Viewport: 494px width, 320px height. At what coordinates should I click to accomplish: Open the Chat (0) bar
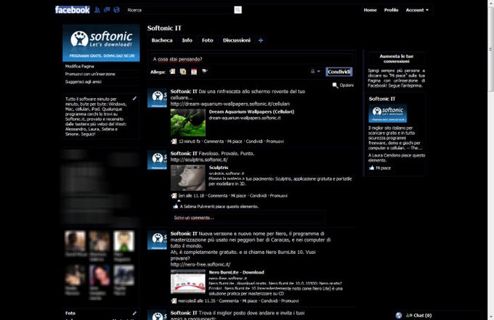tap(422, 315)
